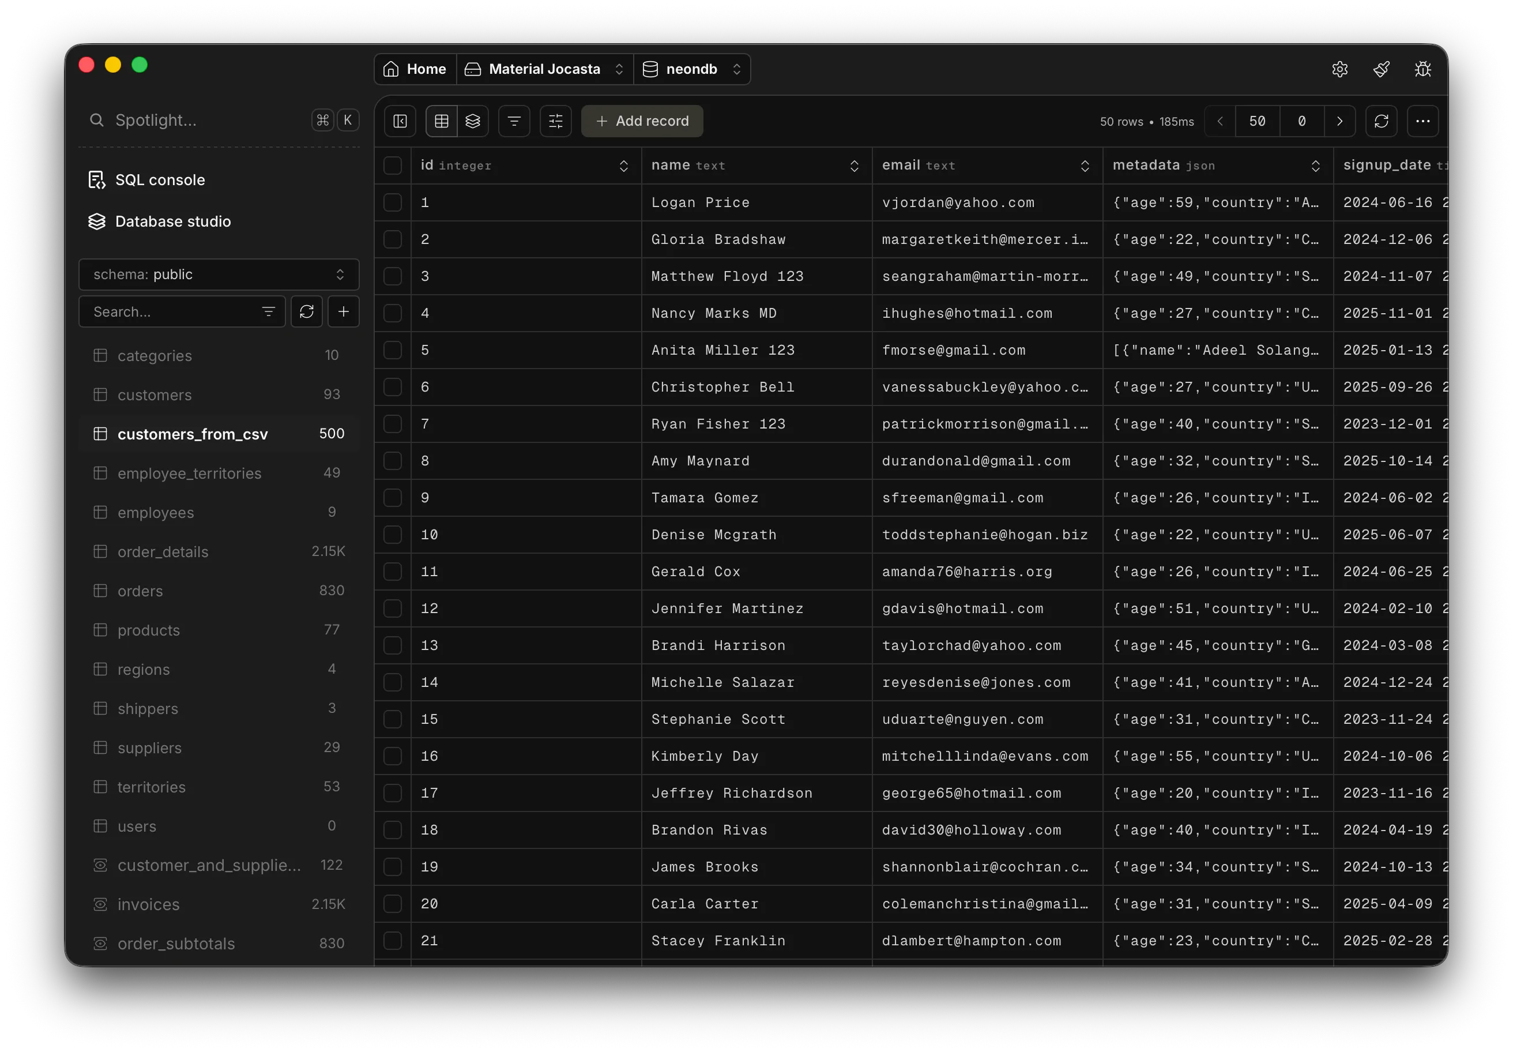
Task: Open the settings gear icon
Action: (x=1339, y=69)
